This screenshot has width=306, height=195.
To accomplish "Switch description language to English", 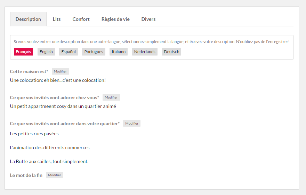I will click(46, 52).
